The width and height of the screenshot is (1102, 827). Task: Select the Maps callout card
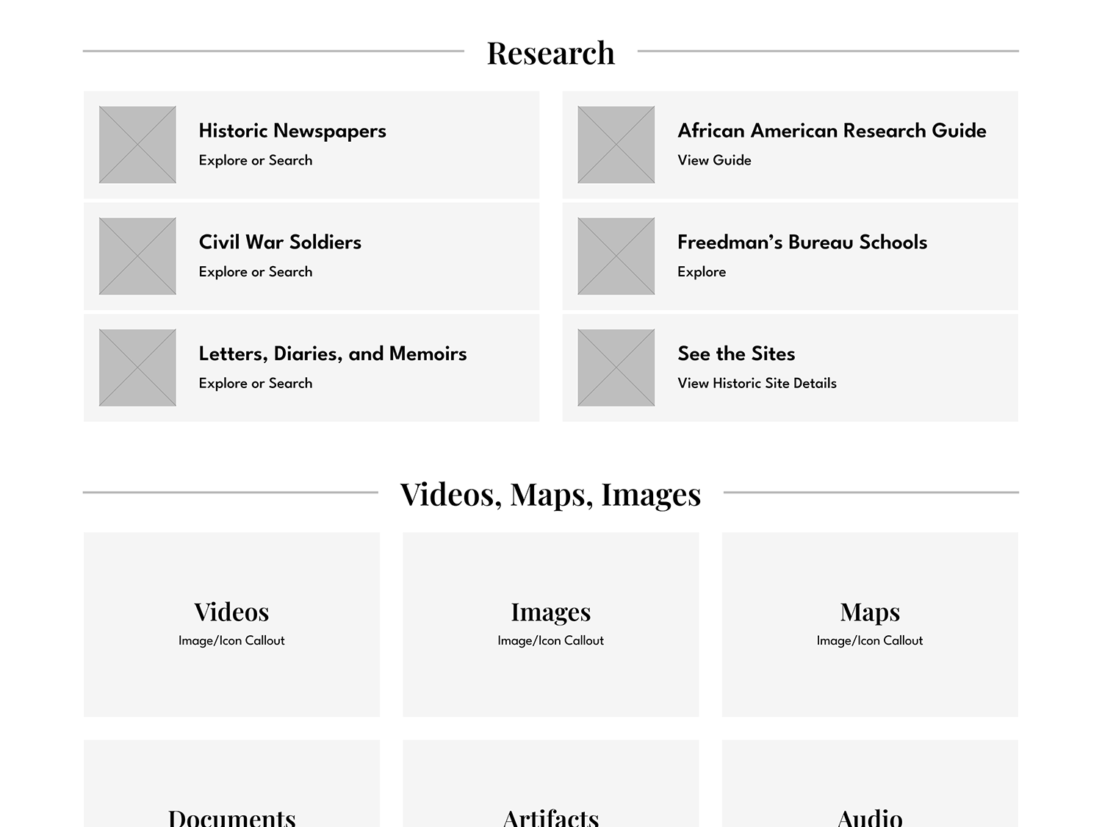870,624
